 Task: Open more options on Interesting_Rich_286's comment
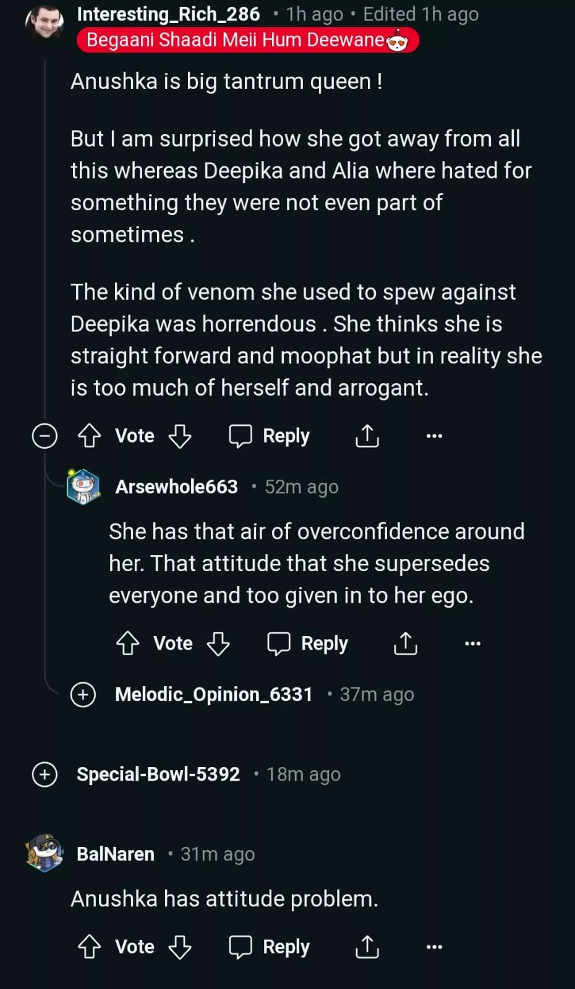click(x=435, y=436)
